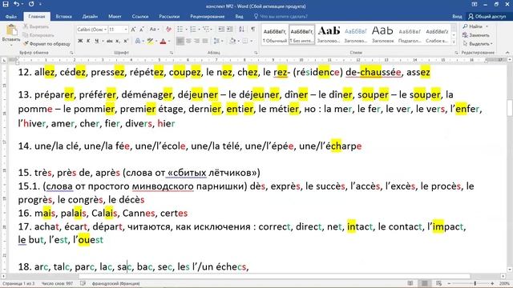
Task: Click the numbered list icon
Action: tap(193, 30)
